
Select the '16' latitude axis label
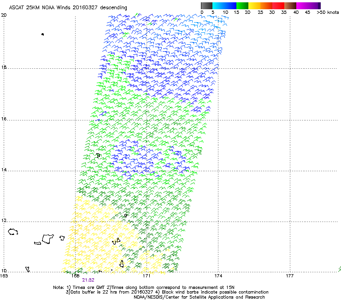pos(4,119)
